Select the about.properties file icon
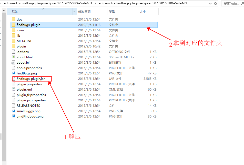244x165 pixels. click(14, 68)
